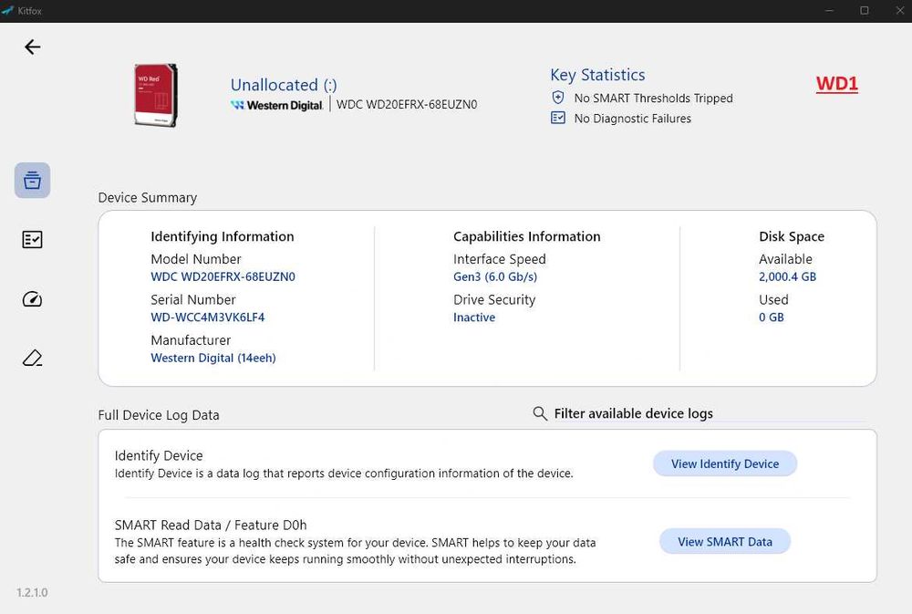Click the serial number WD-WCC4M3VK6LF4
The height and width of the screenshot is (614, 912).
pos(208,317)
